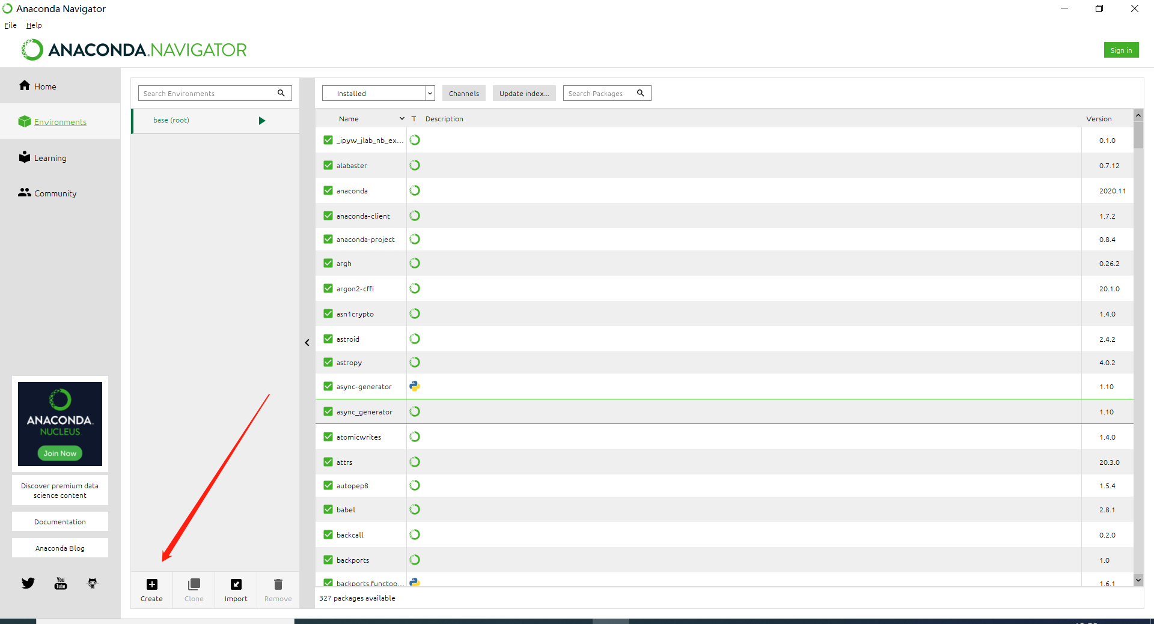Screen dimensions: 1154x624
Task: Collapse the environments panel with left chevron
Action: pos(307,343)
